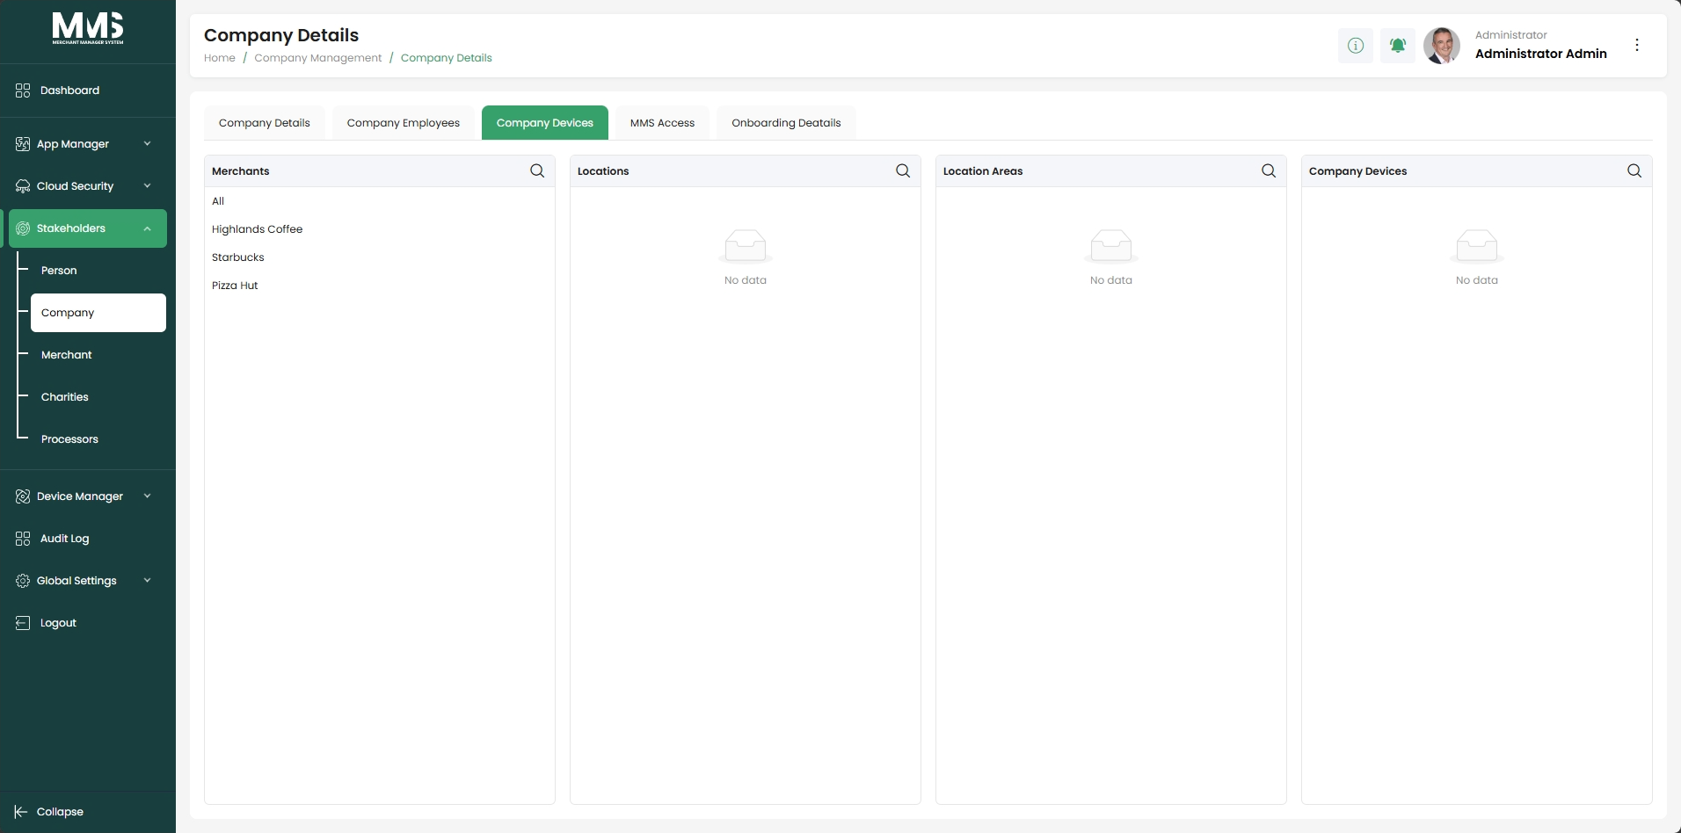This screenshot has height=833, width=1681.
Task: Select Pizza Hut merchant
Action: (x=380, y=286)
